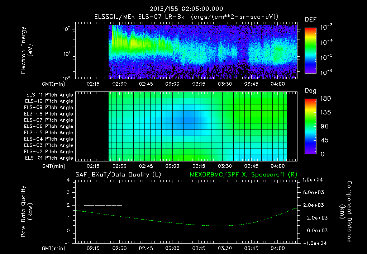Click the DEF color bar legend

[311, 51]
